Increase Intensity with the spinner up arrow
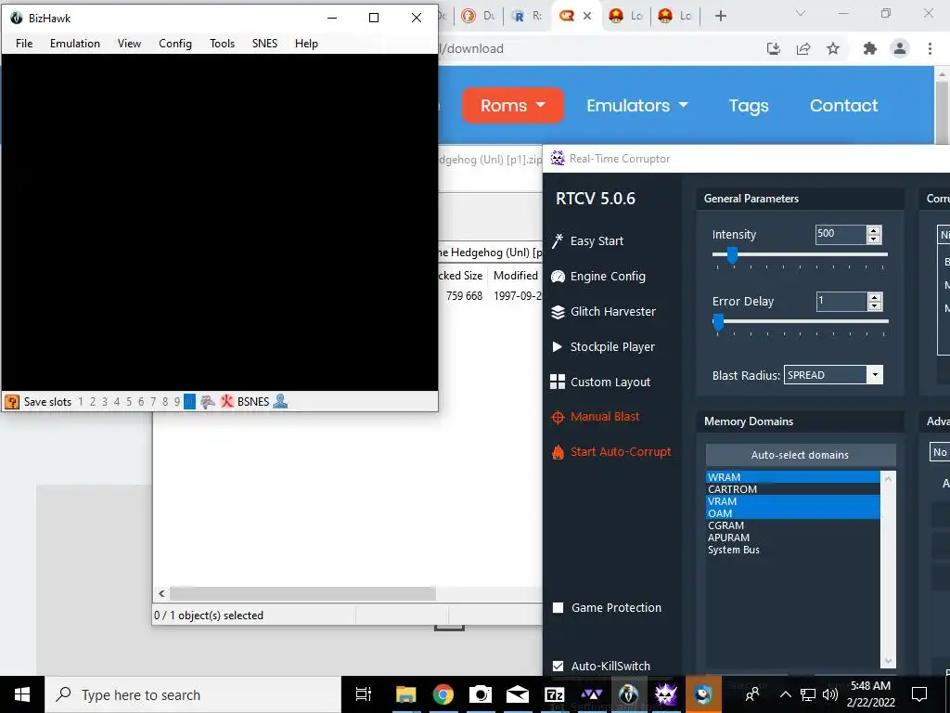This screenshot has width=950, height=713. click(874, 230)
